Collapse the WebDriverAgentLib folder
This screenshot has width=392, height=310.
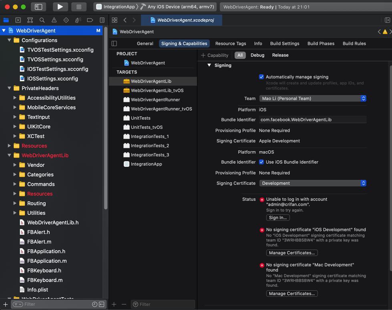coord(9,155)
